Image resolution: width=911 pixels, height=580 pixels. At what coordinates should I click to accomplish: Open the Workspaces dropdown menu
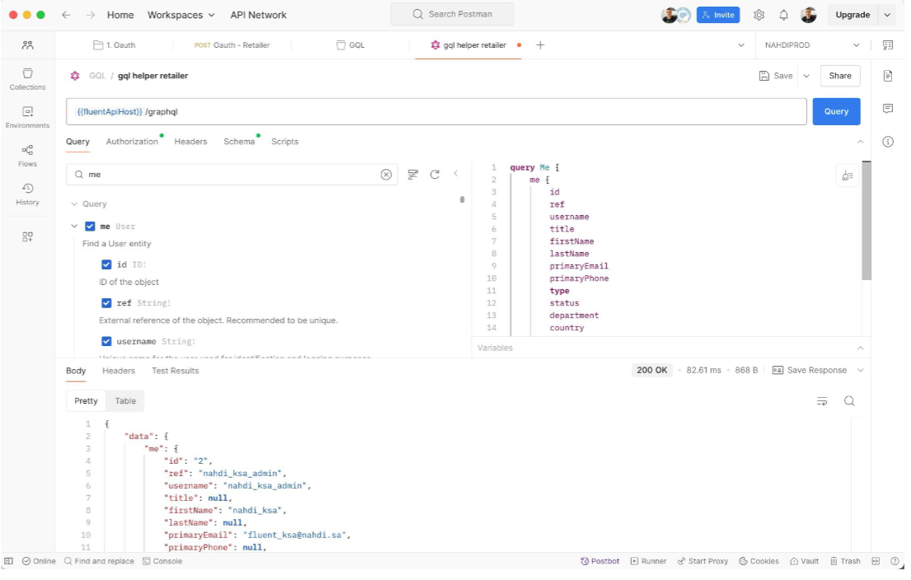coord(180,15)
